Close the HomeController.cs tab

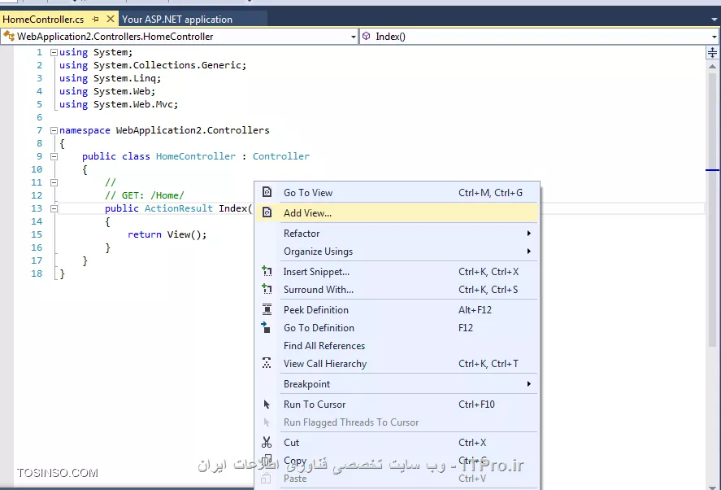point(111,19)
